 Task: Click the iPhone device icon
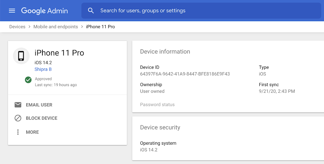[x=21, y=56]
